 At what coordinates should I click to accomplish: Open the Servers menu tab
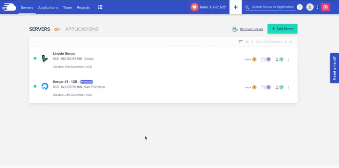tap(27, 7)
